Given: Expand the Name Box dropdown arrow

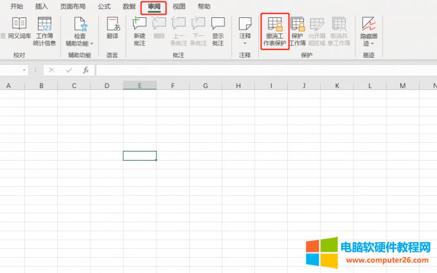Looking at the screenshot, I should tap(24, 70).
